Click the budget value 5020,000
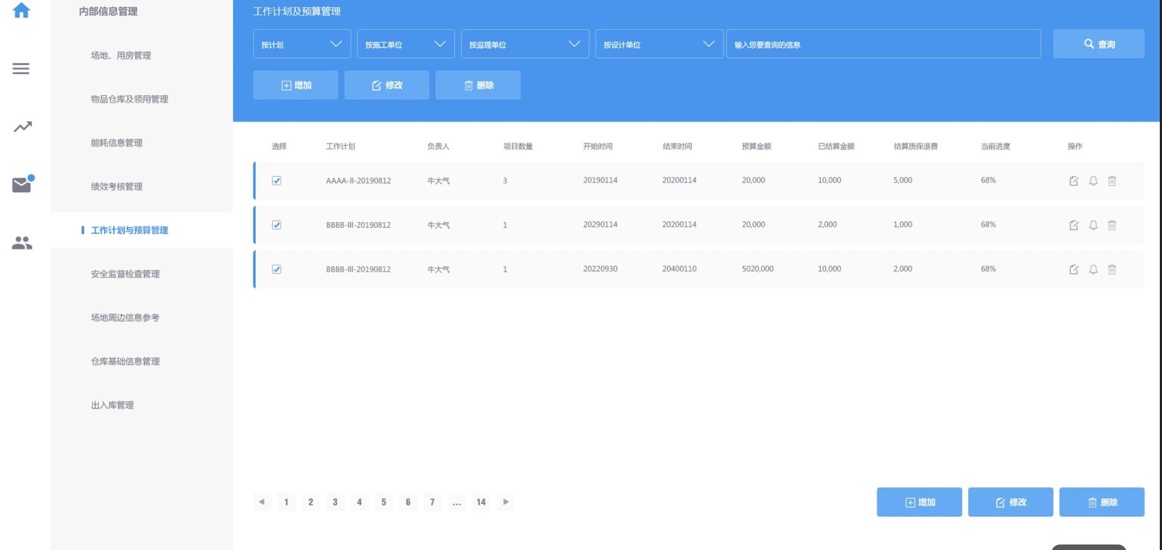 point(758,269)
